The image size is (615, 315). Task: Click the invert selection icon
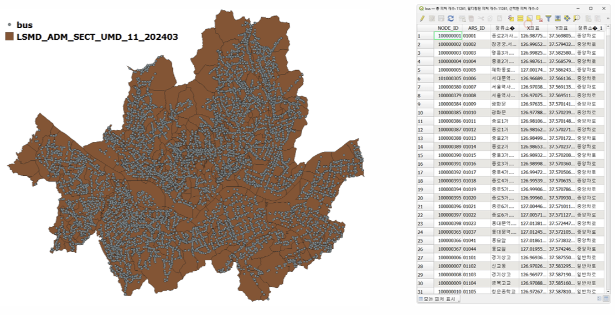[530, 18]
